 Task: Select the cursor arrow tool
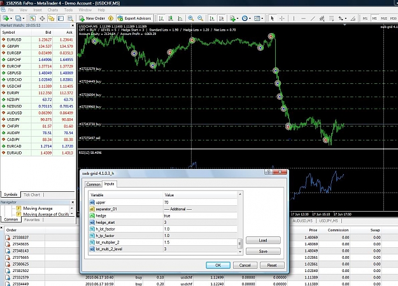click(273, 18)
